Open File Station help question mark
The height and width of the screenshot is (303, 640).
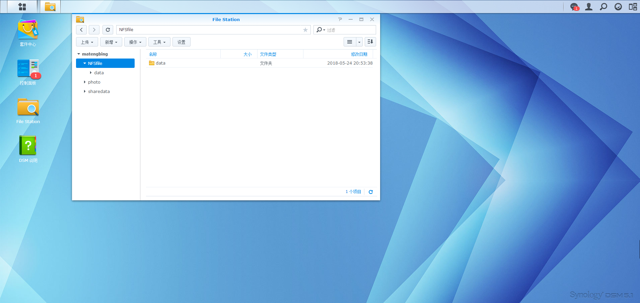point(340,19)
